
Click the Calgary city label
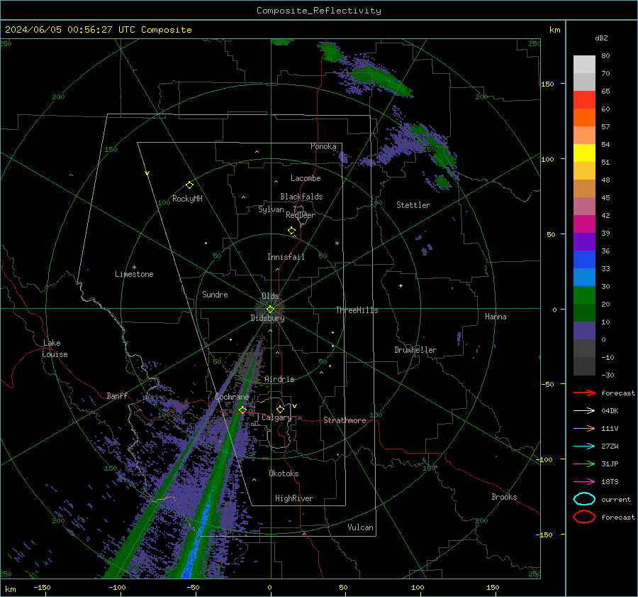point(276,417)
